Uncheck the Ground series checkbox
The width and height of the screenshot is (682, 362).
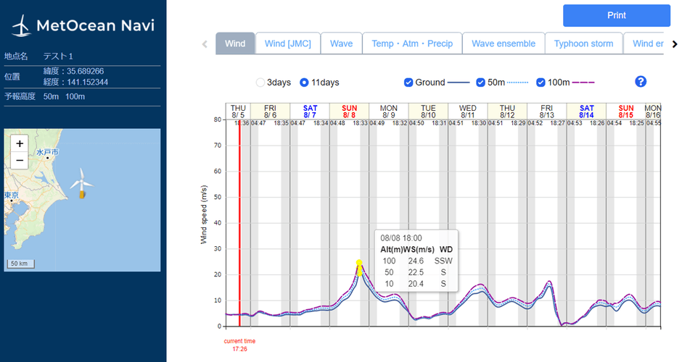pos(408,83)
